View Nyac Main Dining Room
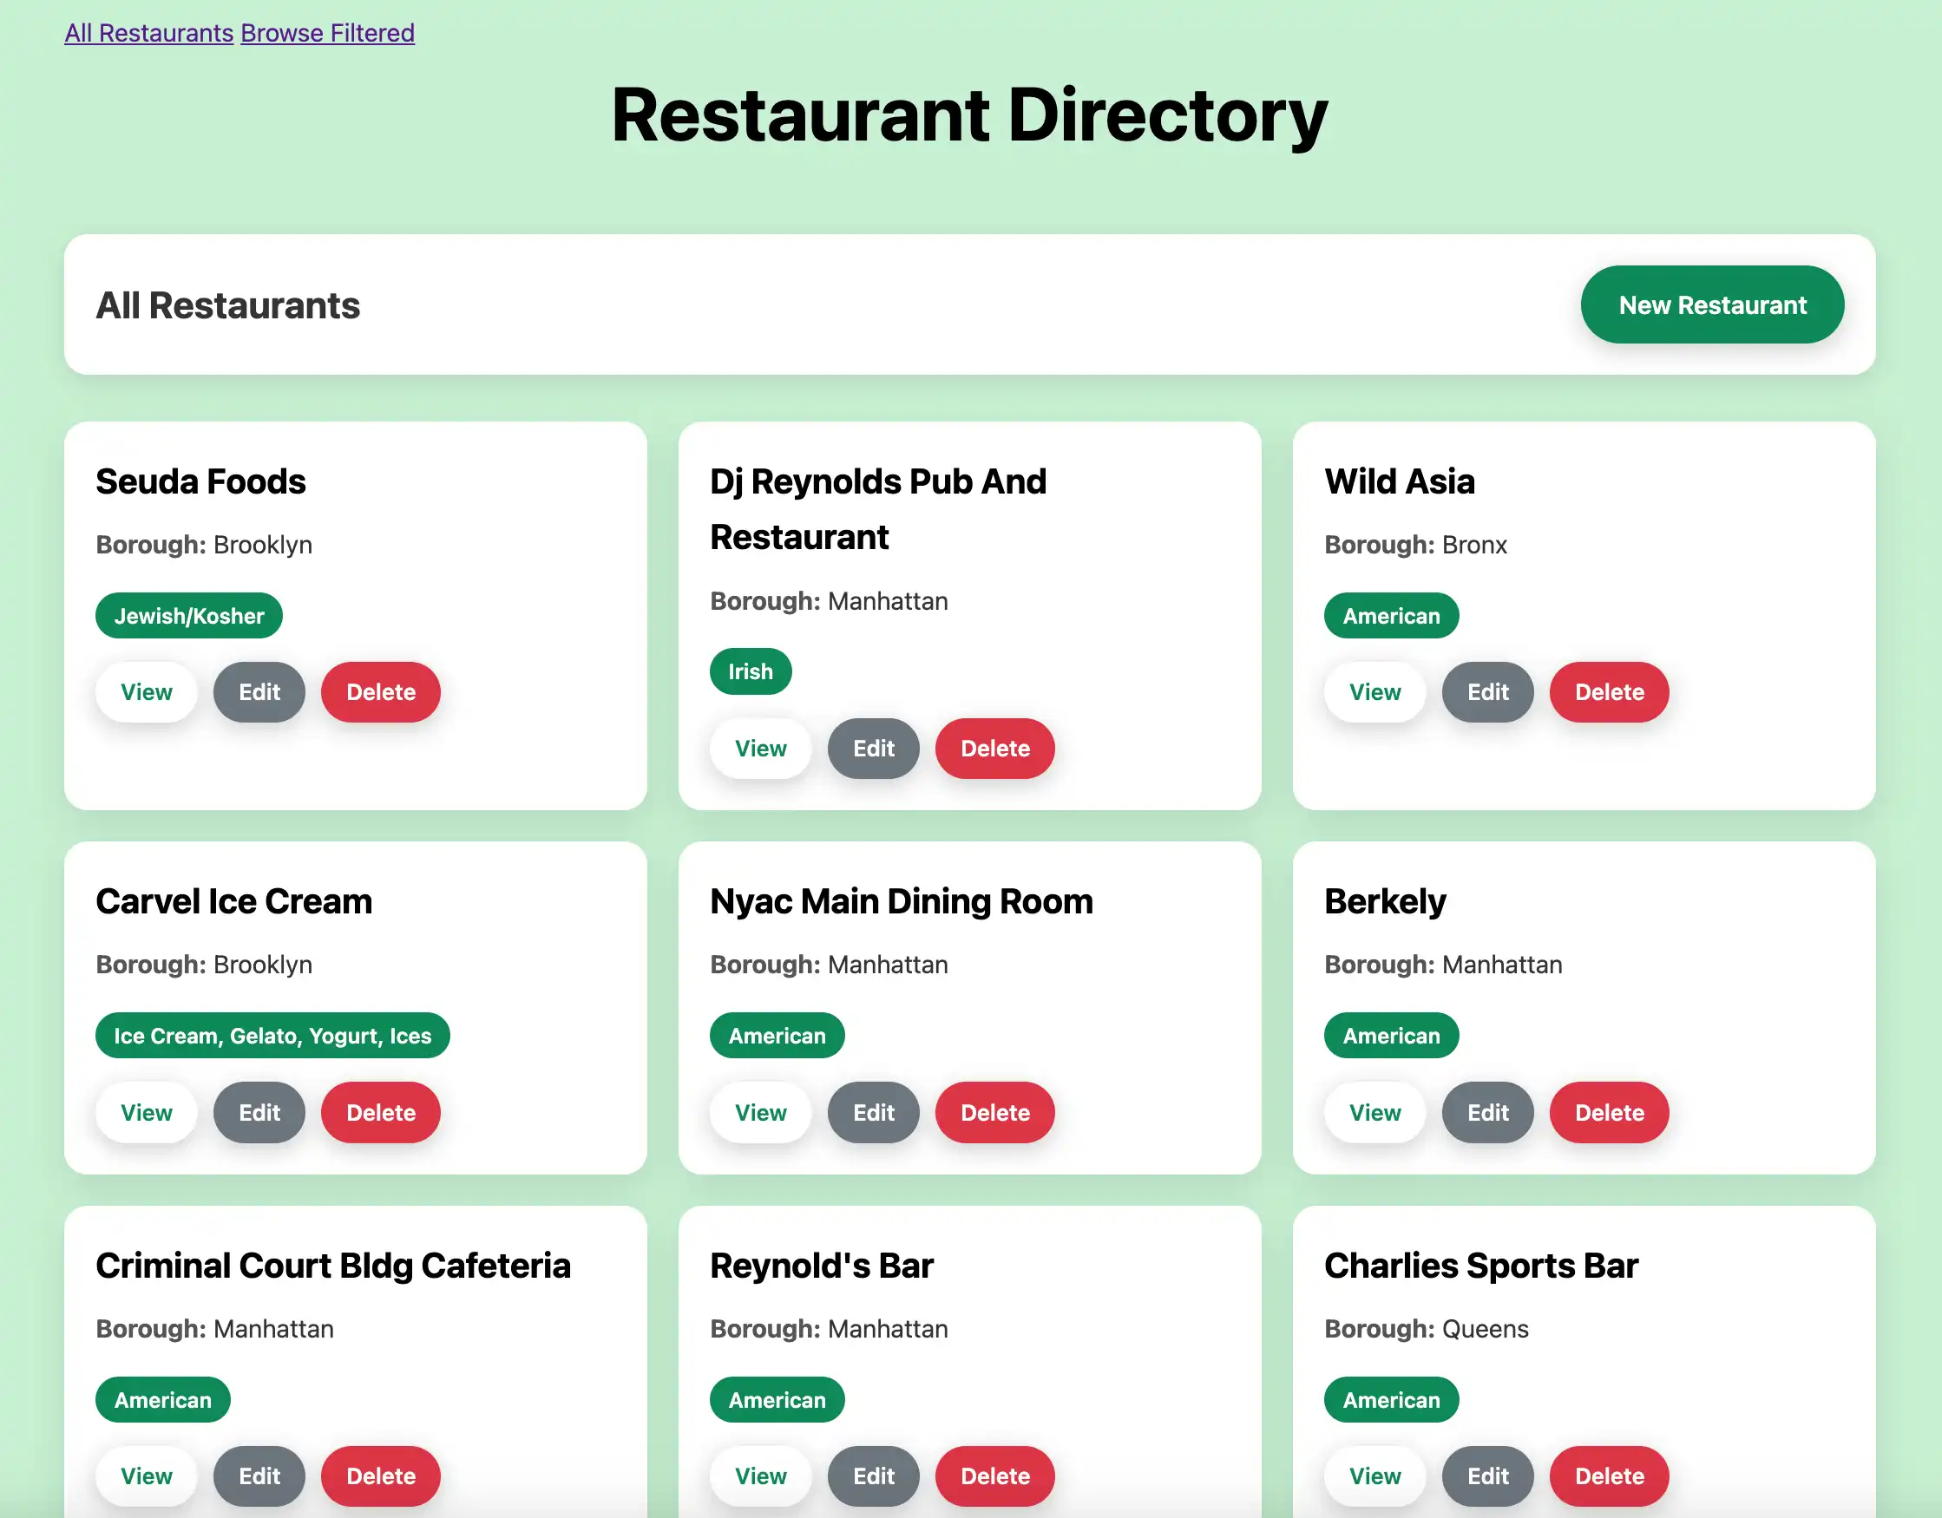This screenshot has width=1942, height=1518. [760, 1112]
